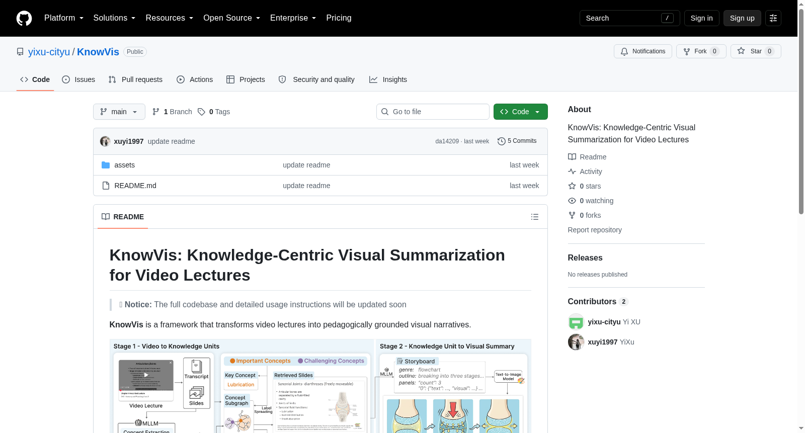
Task: Go to GitHub homepage via Octocat logo
Action: 24,18
